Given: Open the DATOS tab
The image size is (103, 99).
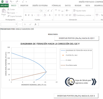Looking at the screenshot, I should point(68,6).
